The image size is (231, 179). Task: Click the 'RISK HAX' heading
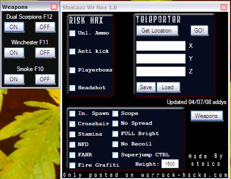86,21
